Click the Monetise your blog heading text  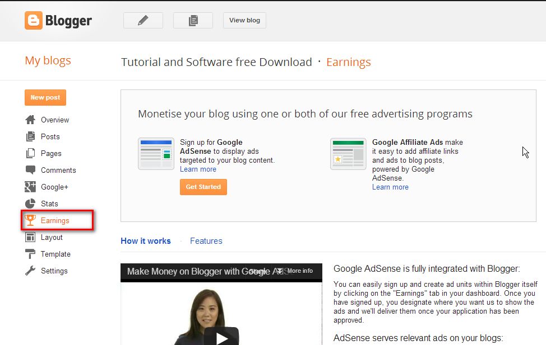[x=305, y=114]
